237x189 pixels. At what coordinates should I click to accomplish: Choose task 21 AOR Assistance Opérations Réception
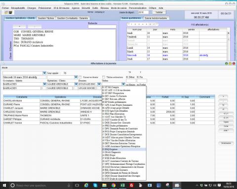[x=124, y=146]
